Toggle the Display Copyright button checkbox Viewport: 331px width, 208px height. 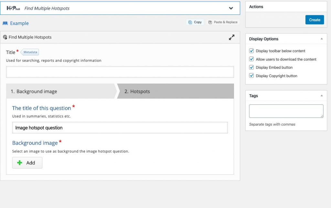click(x=251, y=76)
